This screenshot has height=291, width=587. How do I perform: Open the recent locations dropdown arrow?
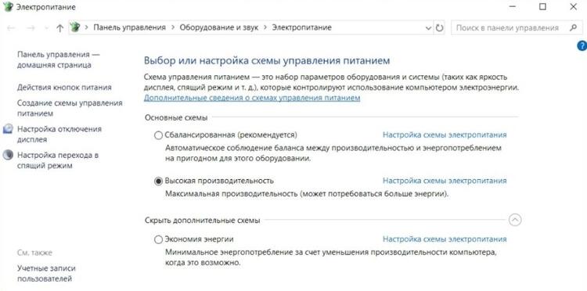[46, 28]
